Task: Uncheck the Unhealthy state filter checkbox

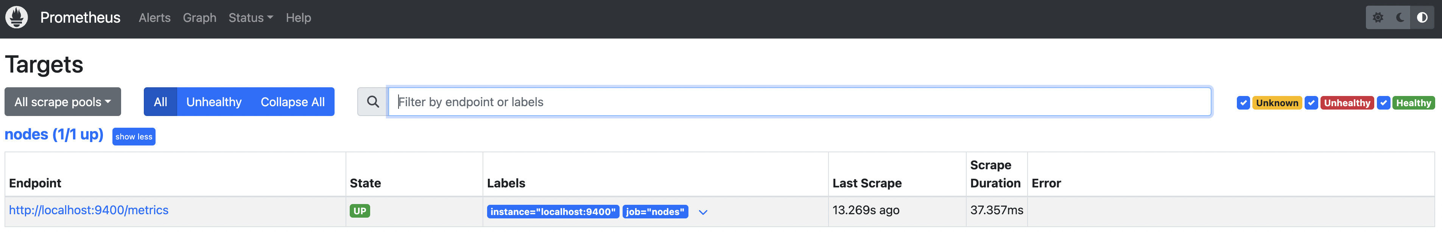Action: point(1311,103)
